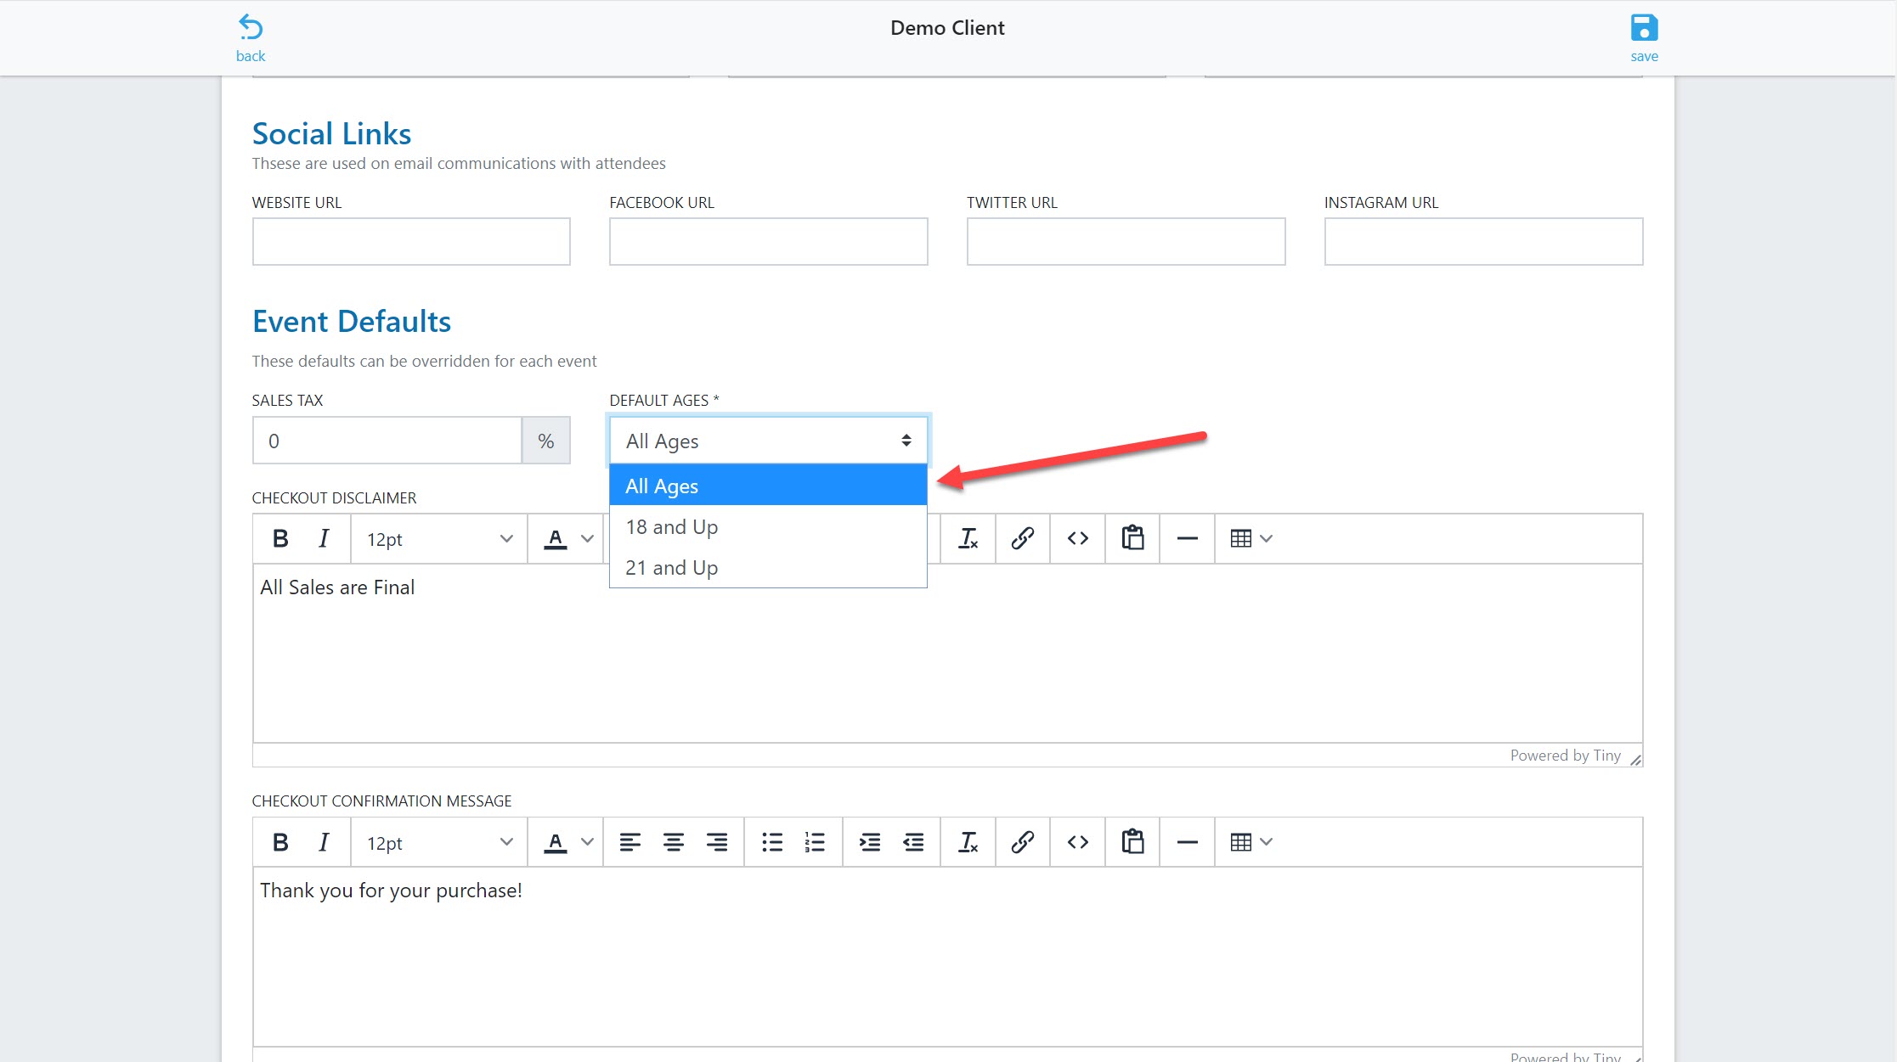This screenshot has height=1062, width=1897.
Task: Decrease indent in Confirmation Message editor
Action: [x=913, y=842]
